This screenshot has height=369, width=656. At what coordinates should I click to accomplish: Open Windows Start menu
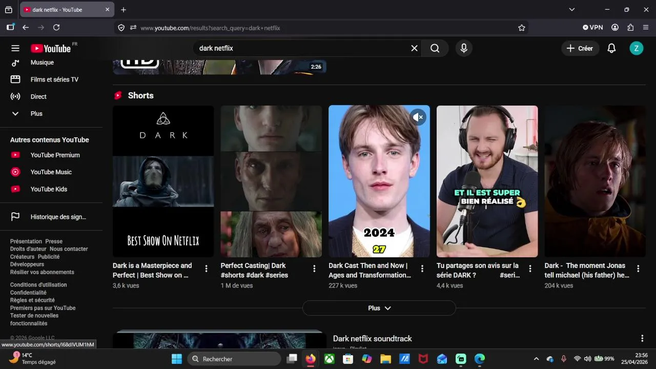coord(177,359)
